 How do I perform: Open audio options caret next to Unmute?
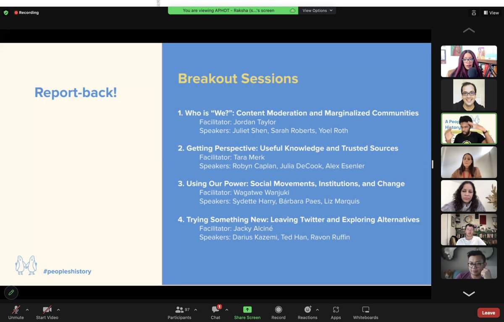[x=27, y=310]
